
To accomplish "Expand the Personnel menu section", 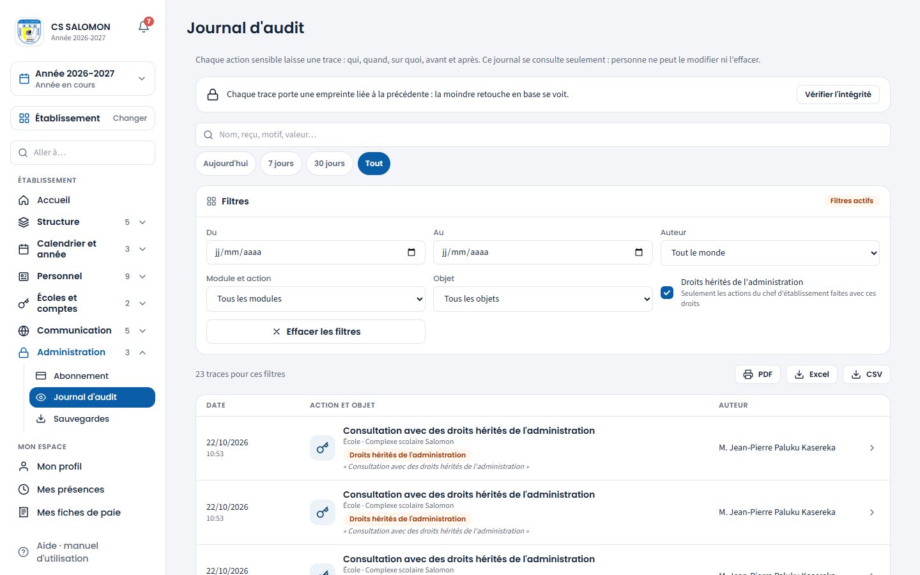I will [x=142, y=277].
